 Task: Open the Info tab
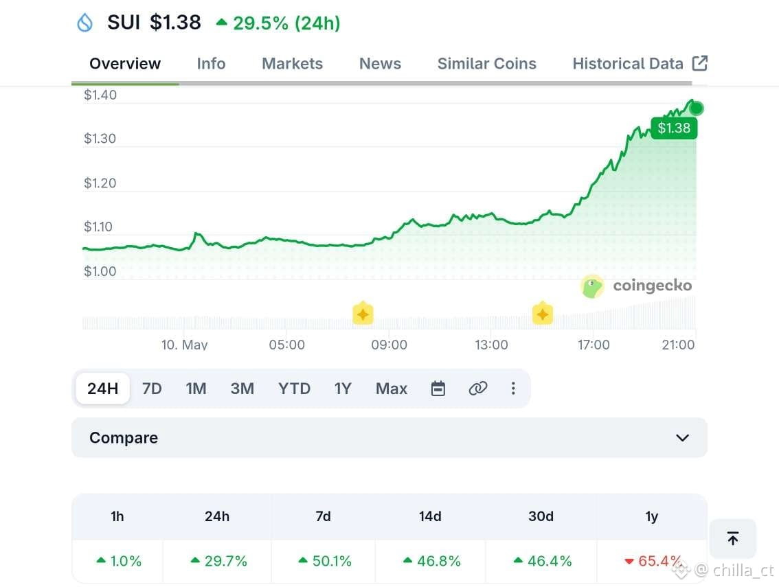(211, 64)
